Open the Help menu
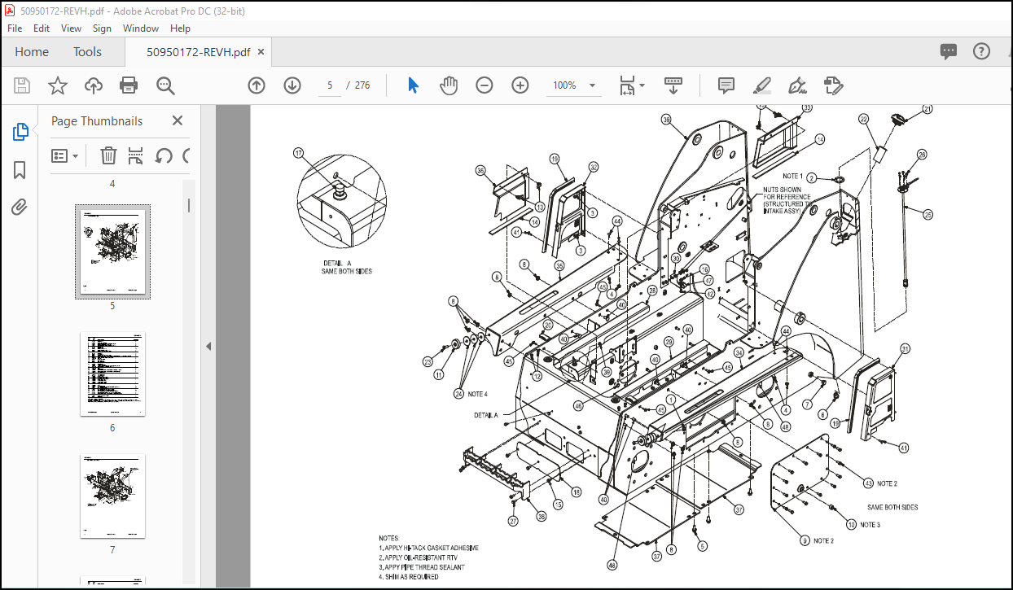Viewport: 1013px width, 590px height. click(x=180, y=28)
